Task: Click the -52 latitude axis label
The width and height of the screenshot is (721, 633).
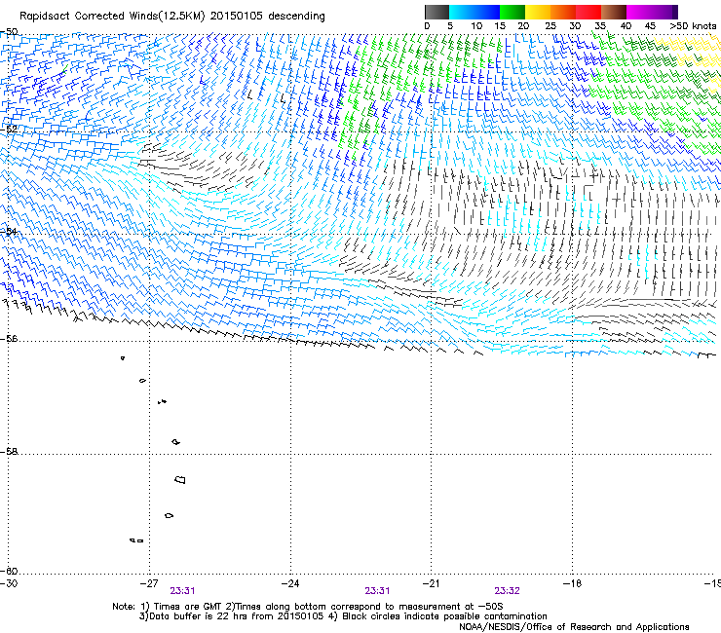Action: point(9,130)
